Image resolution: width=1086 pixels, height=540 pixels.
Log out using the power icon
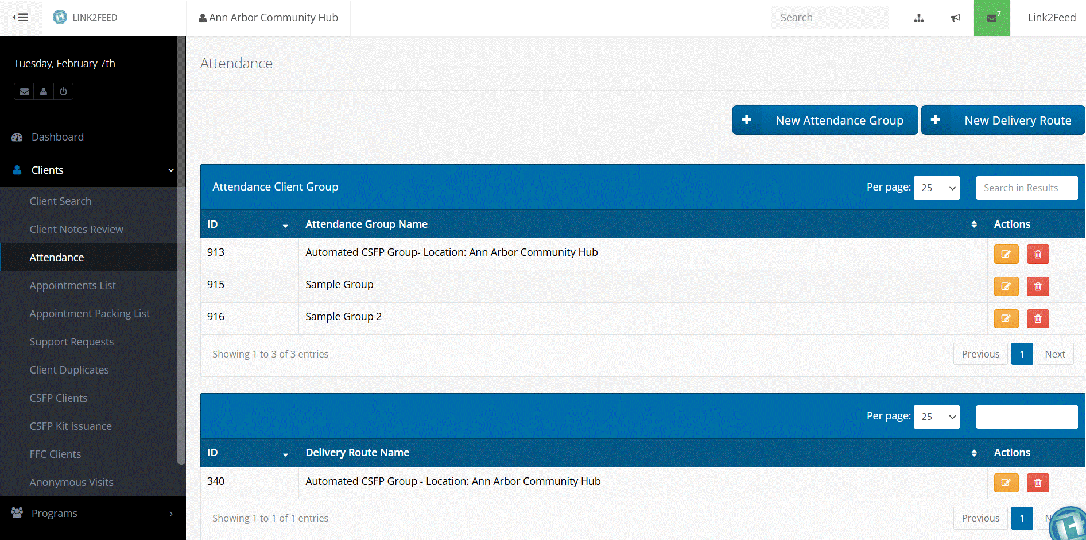coord(63,91)
